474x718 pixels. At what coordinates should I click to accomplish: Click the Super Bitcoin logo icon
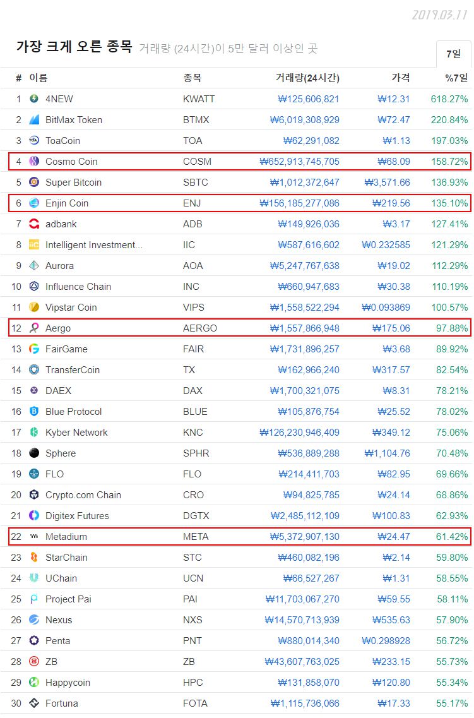(x=34, y=182)
